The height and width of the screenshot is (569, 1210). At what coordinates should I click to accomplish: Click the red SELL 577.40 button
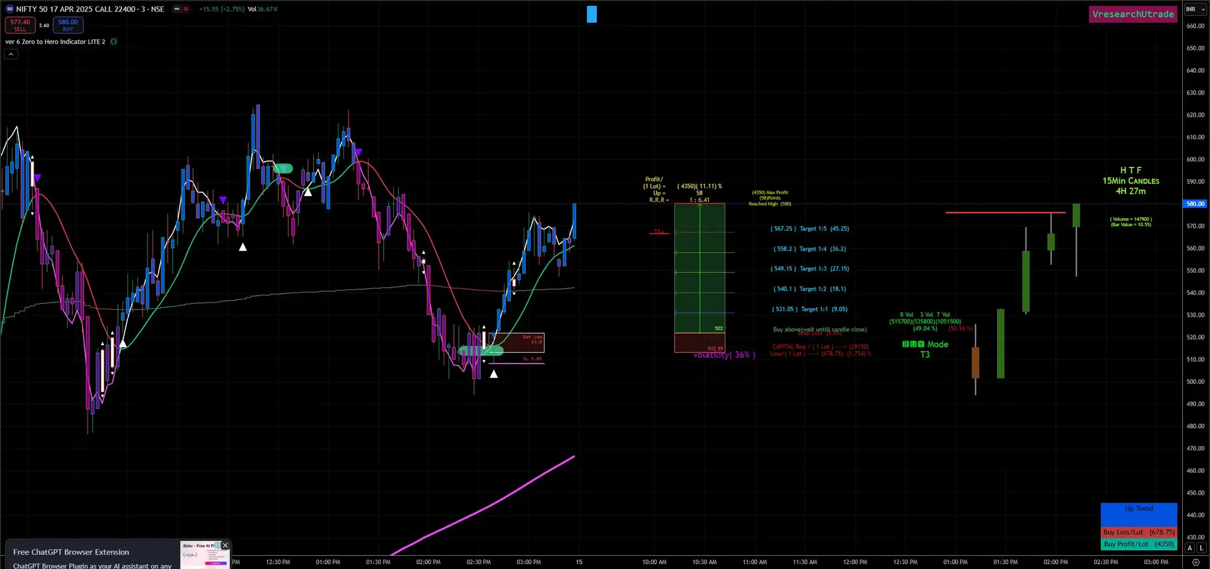(x=20, y=25)
